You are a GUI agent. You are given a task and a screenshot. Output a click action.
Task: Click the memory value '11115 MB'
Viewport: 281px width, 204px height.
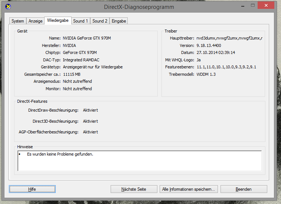[72, 74]
